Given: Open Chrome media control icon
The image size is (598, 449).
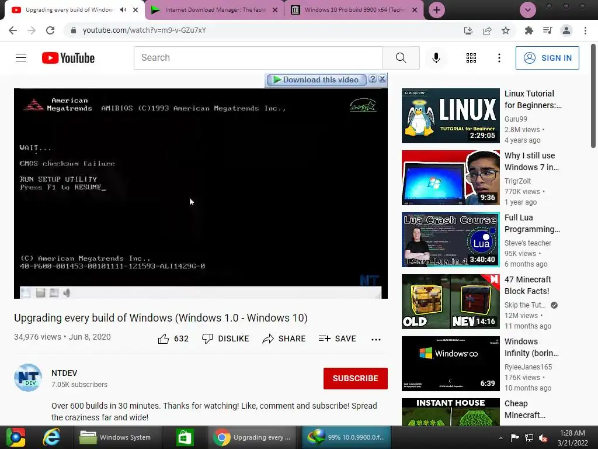Looking at the screenshot, I should [548, 30].
